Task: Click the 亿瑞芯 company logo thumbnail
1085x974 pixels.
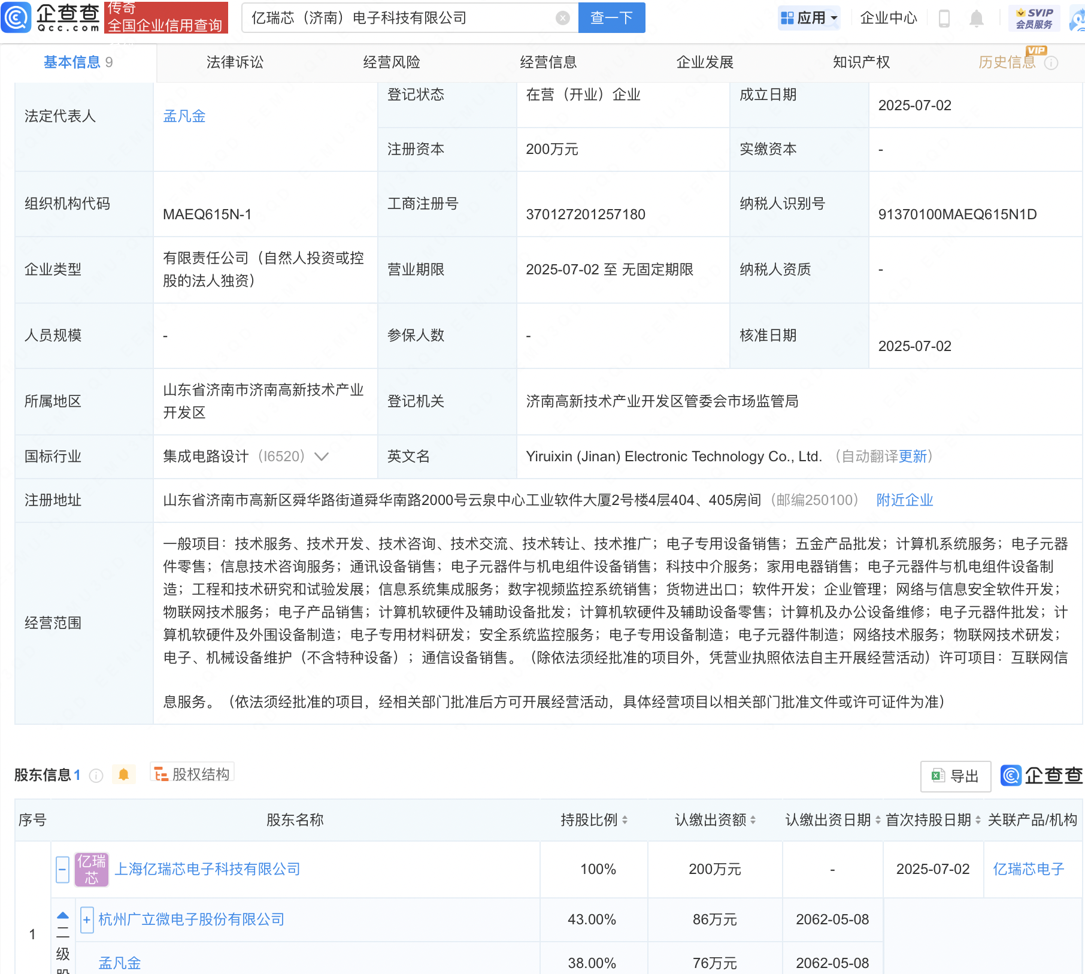Action: coord(92,869)
